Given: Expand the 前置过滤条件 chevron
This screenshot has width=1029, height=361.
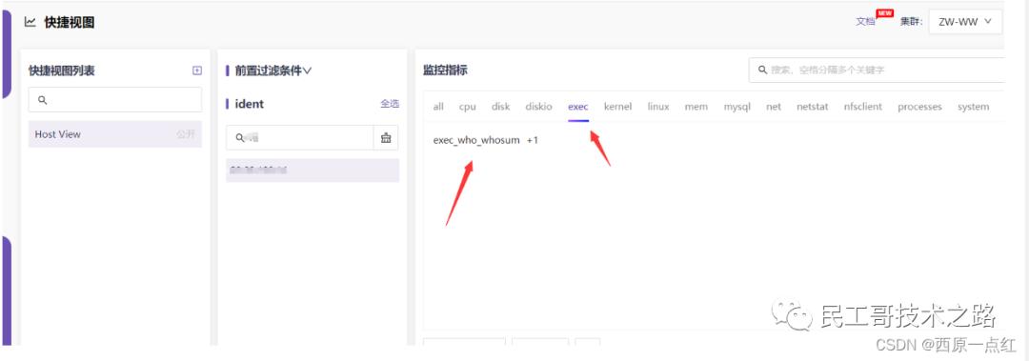Looking at the screenshot, I should pyautogui.click(x=307, y=70).
